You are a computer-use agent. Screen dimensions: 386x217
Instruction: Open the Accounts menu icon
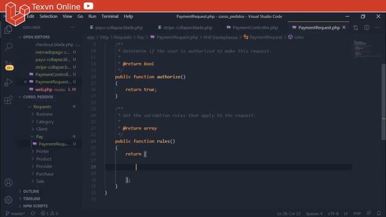8,182
